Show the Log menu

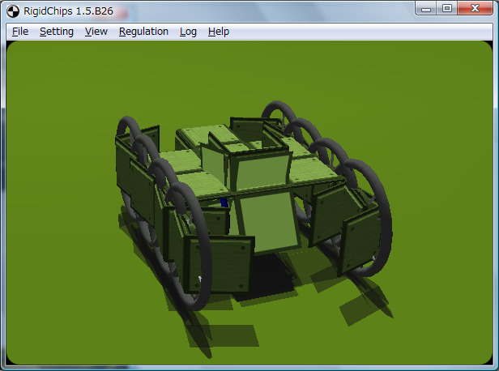pos(188,32)
